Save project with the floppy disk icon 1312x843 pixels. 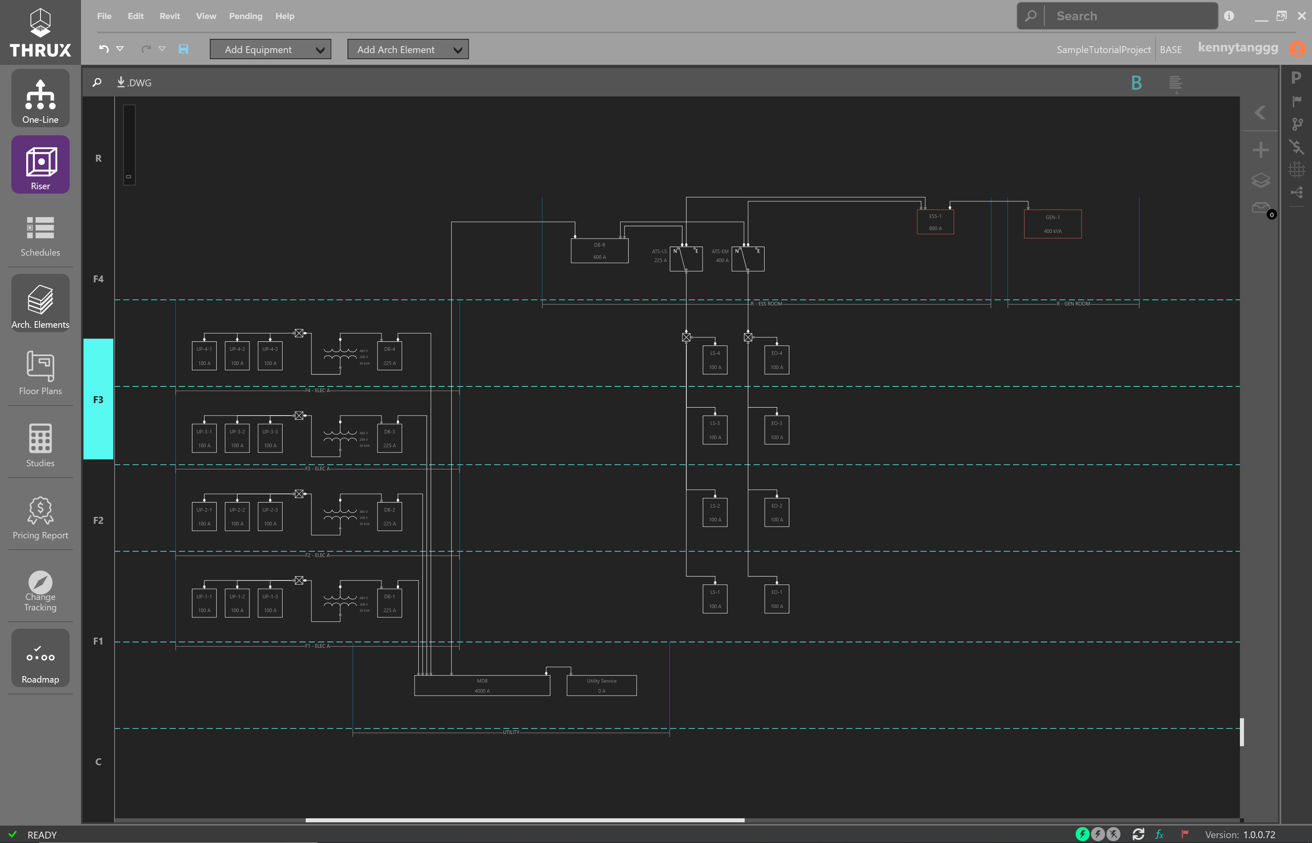(x=183, y=49)
